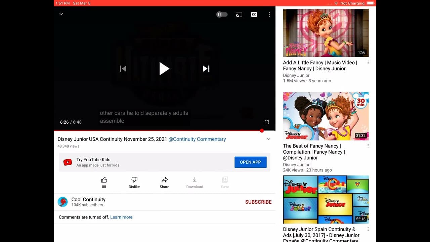Click the OPEN APP button
This screenshot has height=242, width=430.
[251, 162]
